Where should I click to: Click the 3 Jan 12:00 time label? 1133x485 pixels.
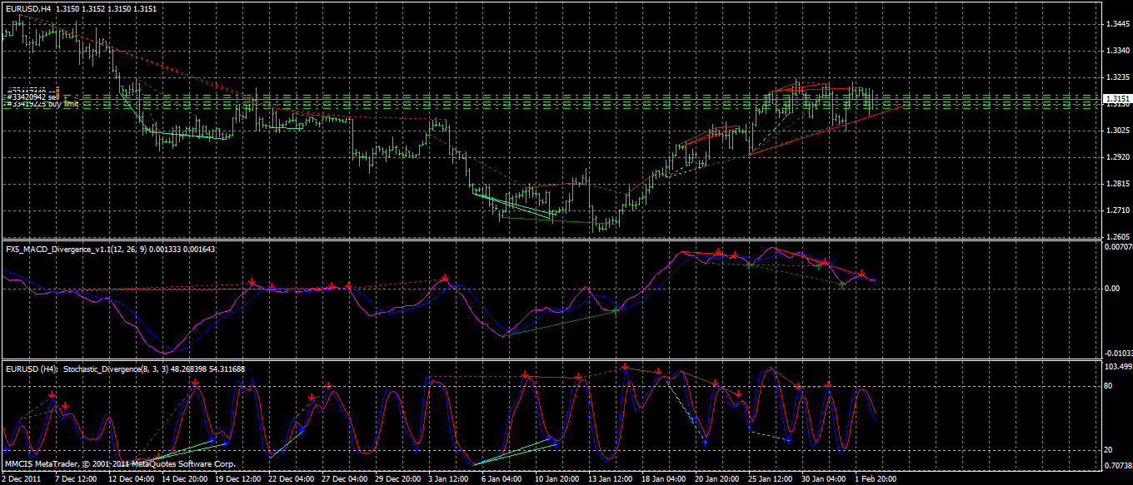tap(450, 479)
